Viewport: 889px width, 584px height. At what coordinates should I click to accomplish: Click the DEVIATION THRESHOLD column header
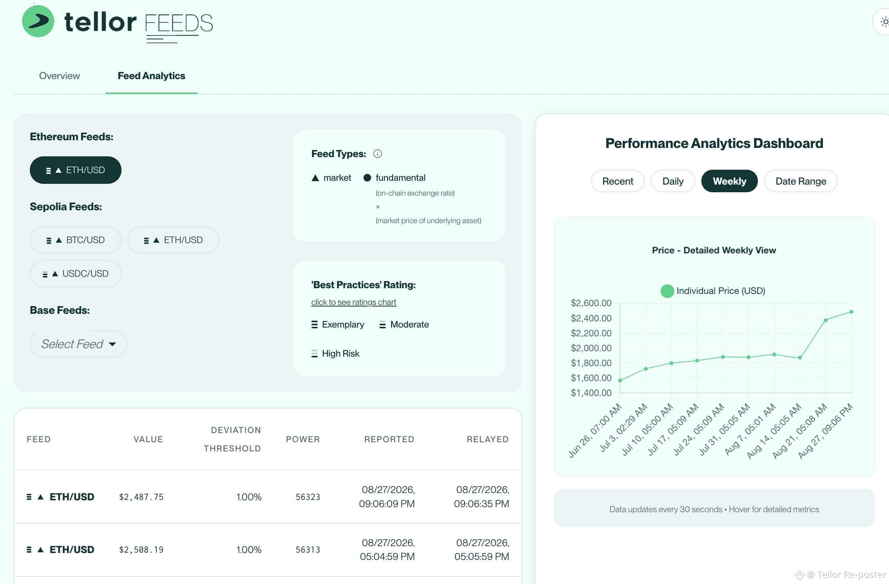232,439
